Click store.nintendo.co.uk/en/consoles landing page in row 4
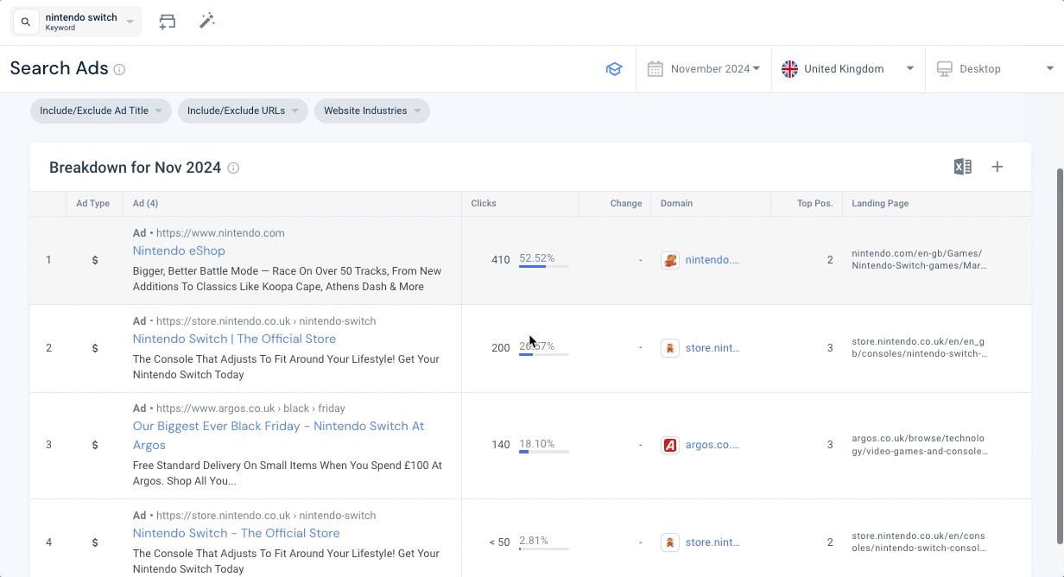 click(919, 542)
